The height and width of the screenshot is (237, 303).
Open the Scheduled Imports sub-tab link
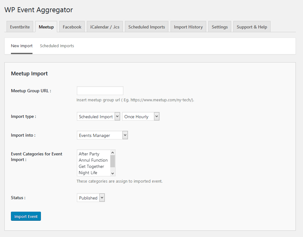tap(57, 46)
